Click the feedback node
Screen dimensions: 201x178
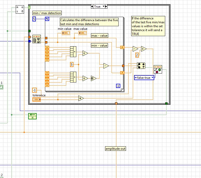pyautogui.click(x=32, y=116)
